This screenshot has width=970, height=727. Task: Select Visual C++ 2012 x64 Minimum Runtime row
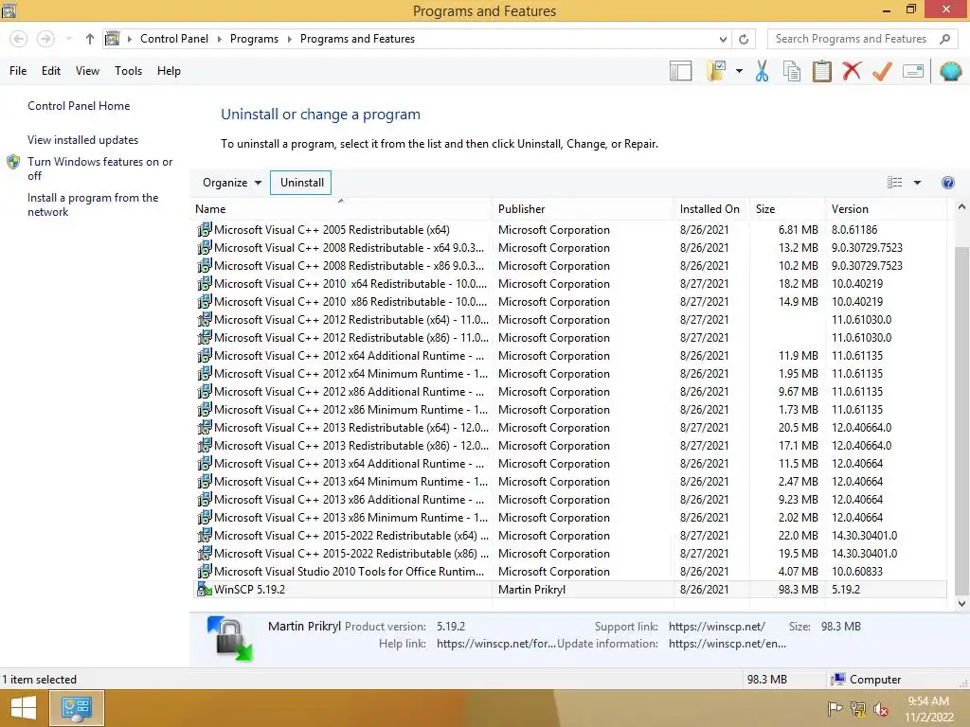tap(569, 374)
